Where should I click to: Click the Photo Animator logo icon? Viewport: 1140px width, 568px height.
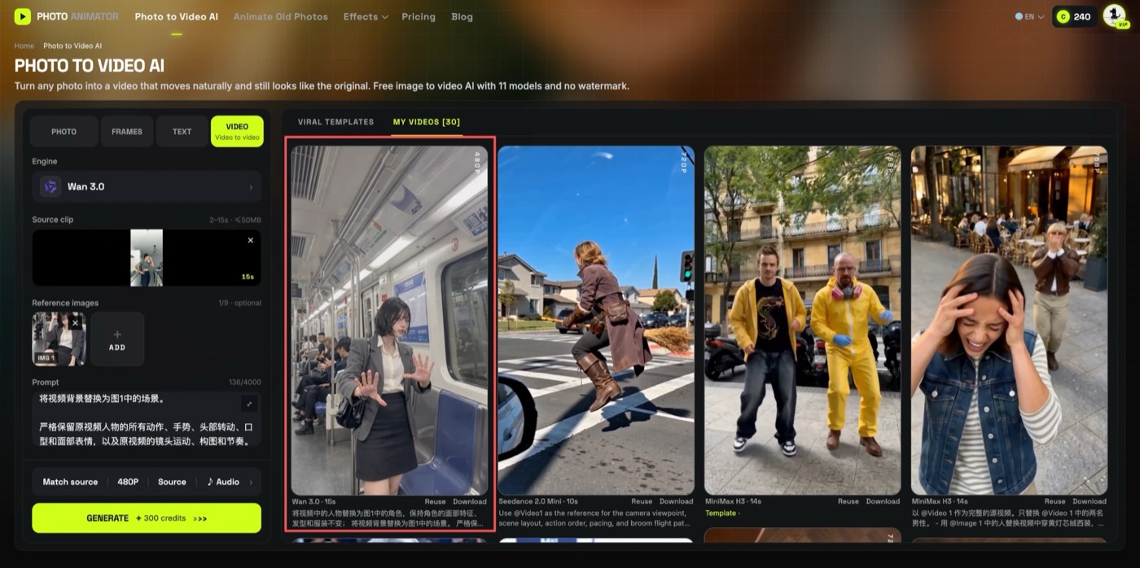[x=23, y=16]
